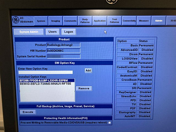Focus the Enter New Option Key field

pyautogui.click(x=46, y=72)
